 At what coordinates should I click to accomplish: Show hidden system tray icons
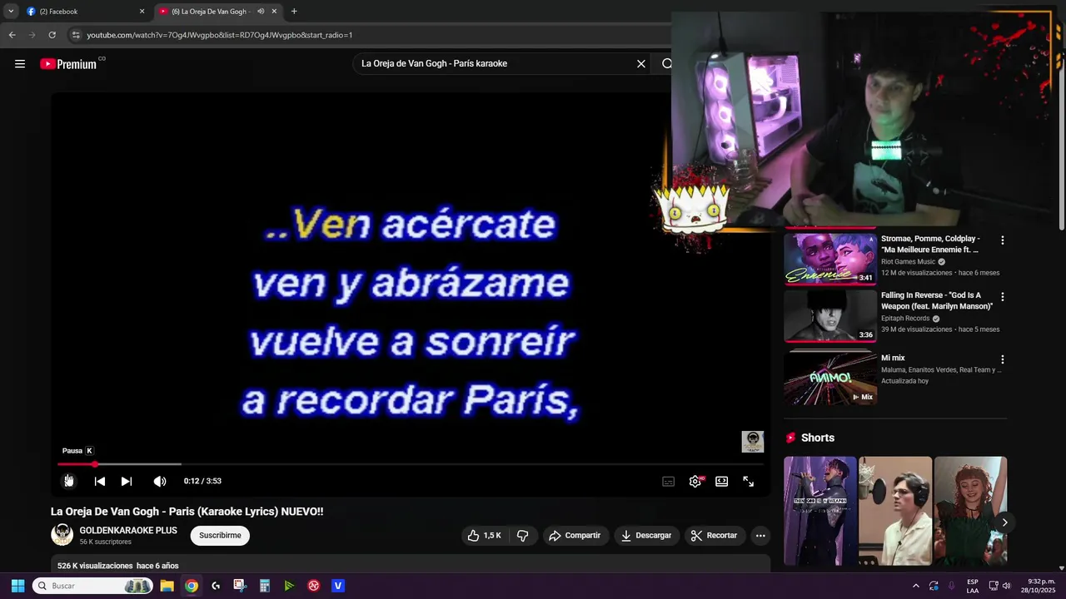point(915,586)
